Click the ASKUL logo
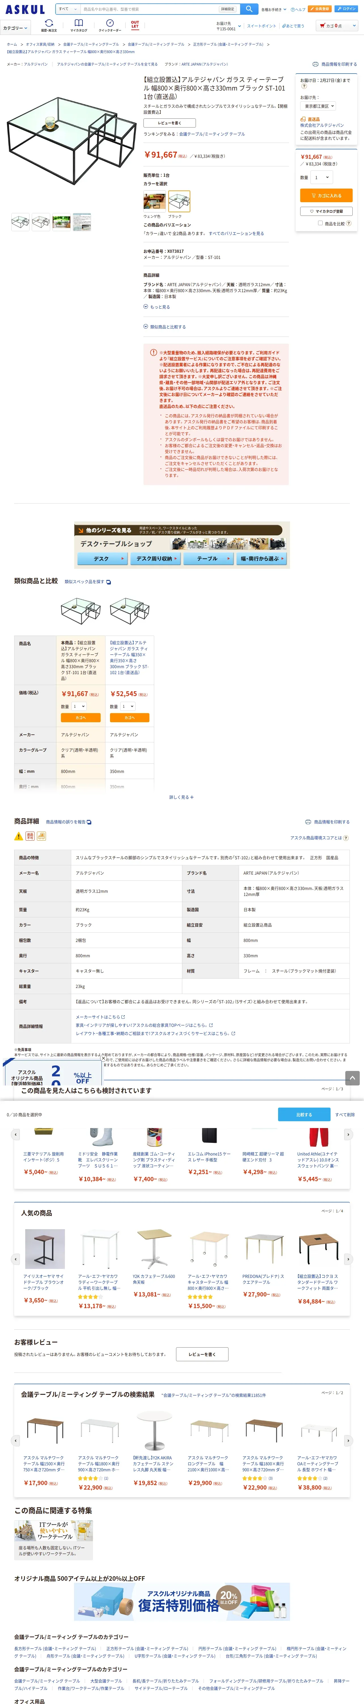 click(25, 9)
